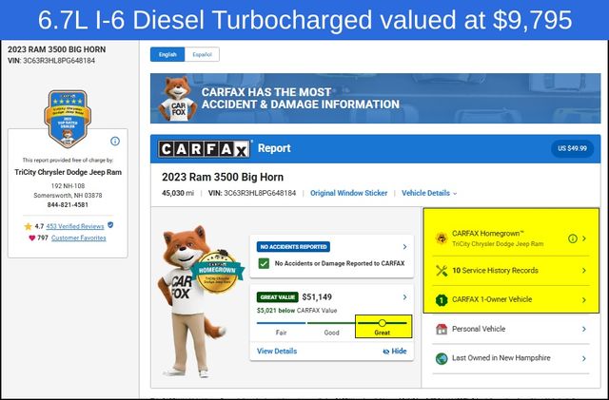The image size is (609, 400).
Task: Click the Top Rated Dealer badge
Action: [68, 119]
